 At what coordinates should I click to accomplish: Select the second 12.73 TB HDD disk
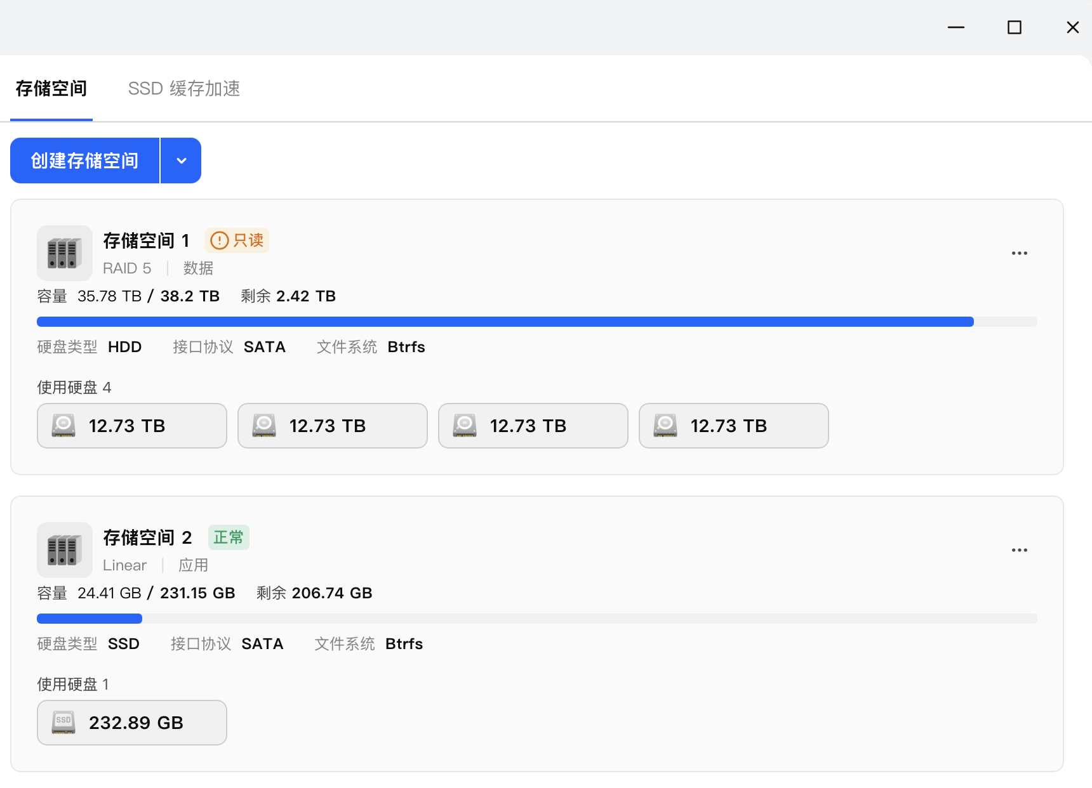[x=333, y=426]
